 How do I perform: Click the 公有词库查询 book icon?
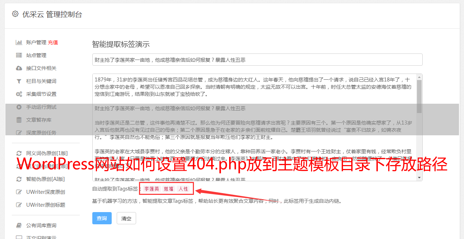point(19,225)
